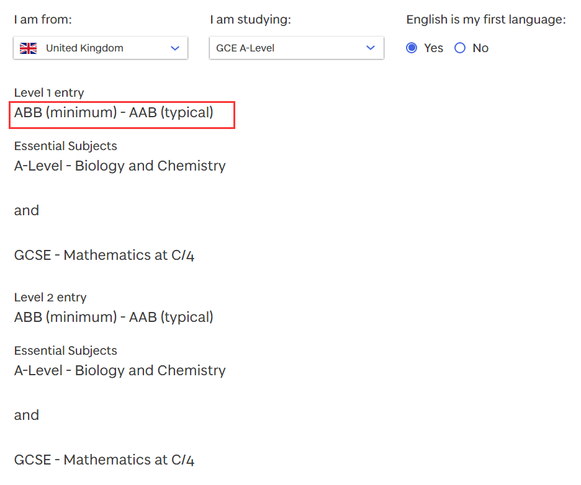
Task: Click the highlighted ABB minimum AAB typical text
Action: (x=114, y=112)
